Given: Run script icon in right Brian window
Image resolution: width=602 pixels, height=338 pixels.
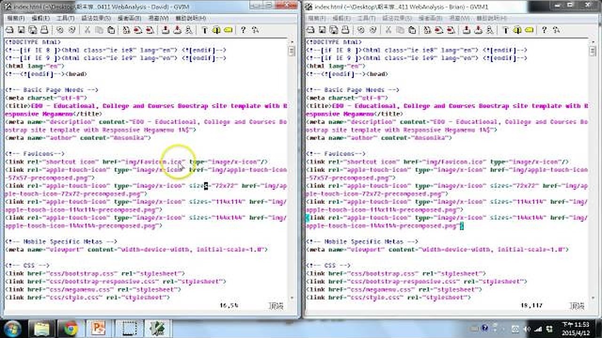Looking at the screenshot, I should (490, 30).
